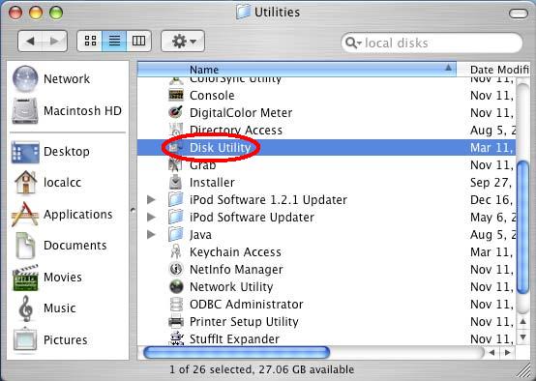
Task: Expand the Java folder
Action: [x=151, y=234]
